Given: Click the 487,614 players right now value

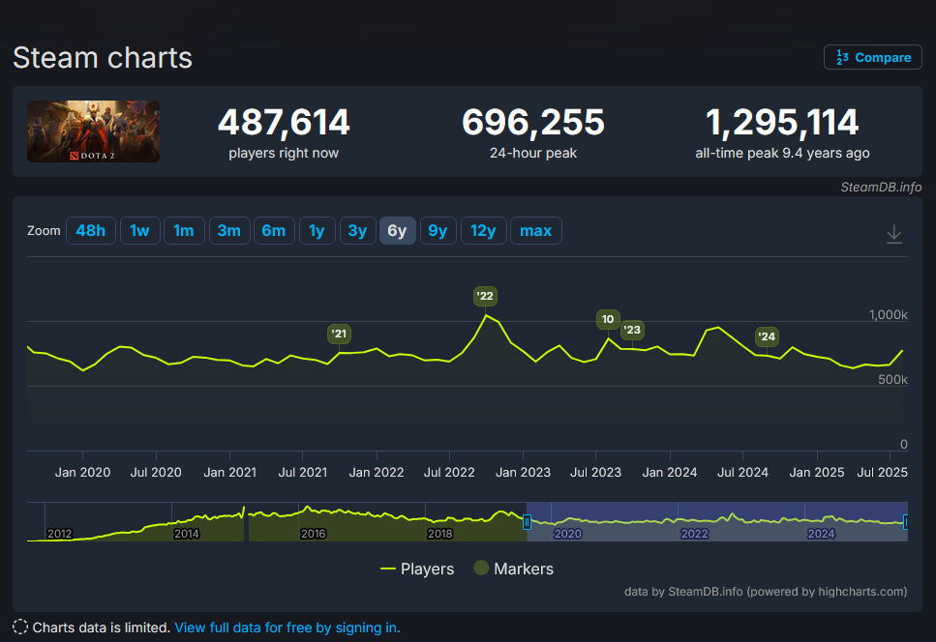Looking at the screenshot, I should pyautogui.click(x=284, y=122).
